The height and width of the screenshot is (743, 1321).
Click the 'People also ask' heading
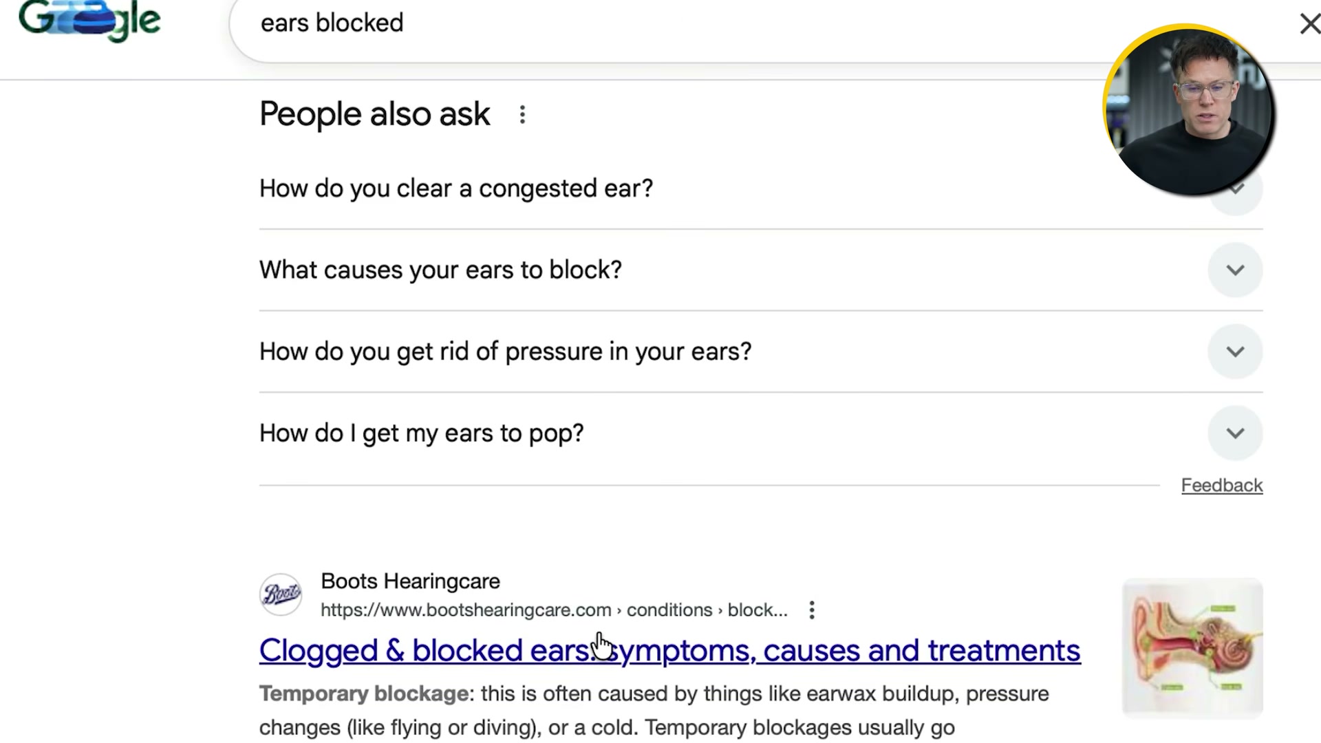374,114
